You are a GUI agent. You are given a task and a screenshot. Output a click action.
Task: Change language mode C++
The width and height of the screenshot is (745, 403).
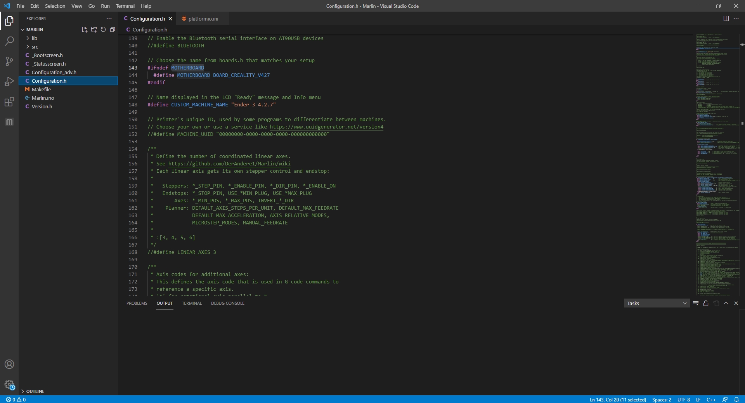point(711,400)
